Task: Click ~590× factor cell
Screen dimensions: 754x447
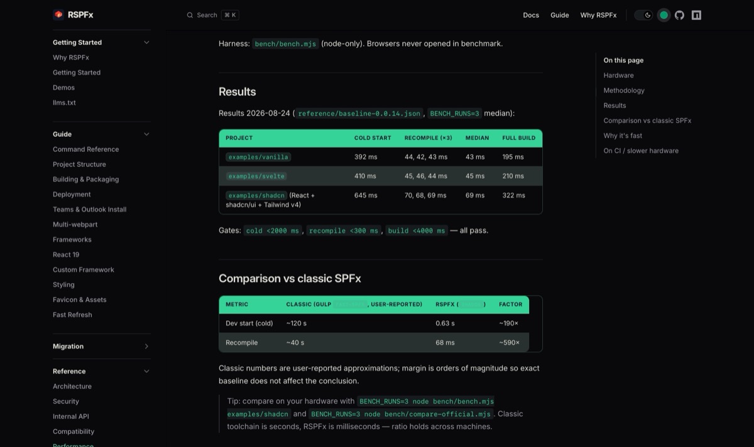Action: pyautogui.click(x=510, y=343)
